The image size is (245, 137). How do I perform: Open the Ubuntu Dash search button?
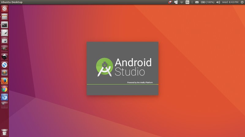tap(4, 9)
